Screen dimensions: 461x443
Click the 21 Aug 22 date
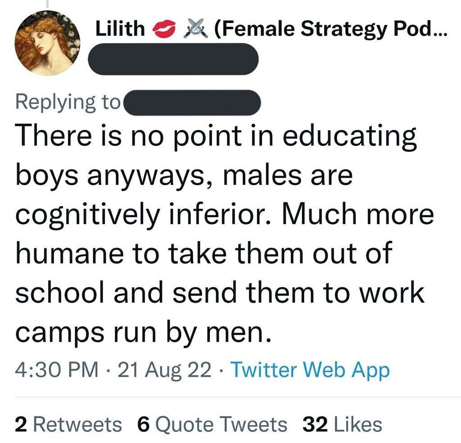164,370
